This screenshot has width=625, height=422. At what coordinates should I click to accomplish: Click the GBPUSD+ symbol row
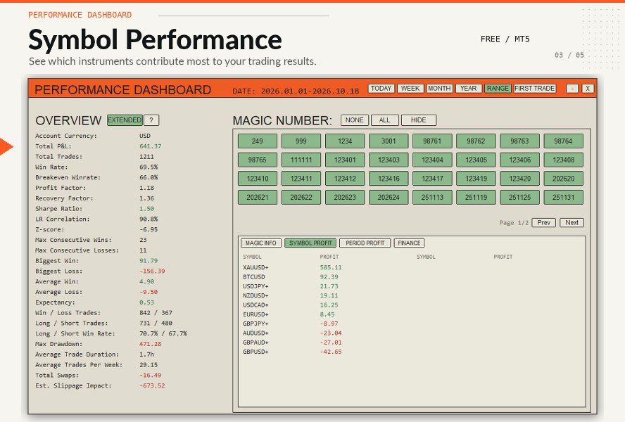click(x=292, y=352)
